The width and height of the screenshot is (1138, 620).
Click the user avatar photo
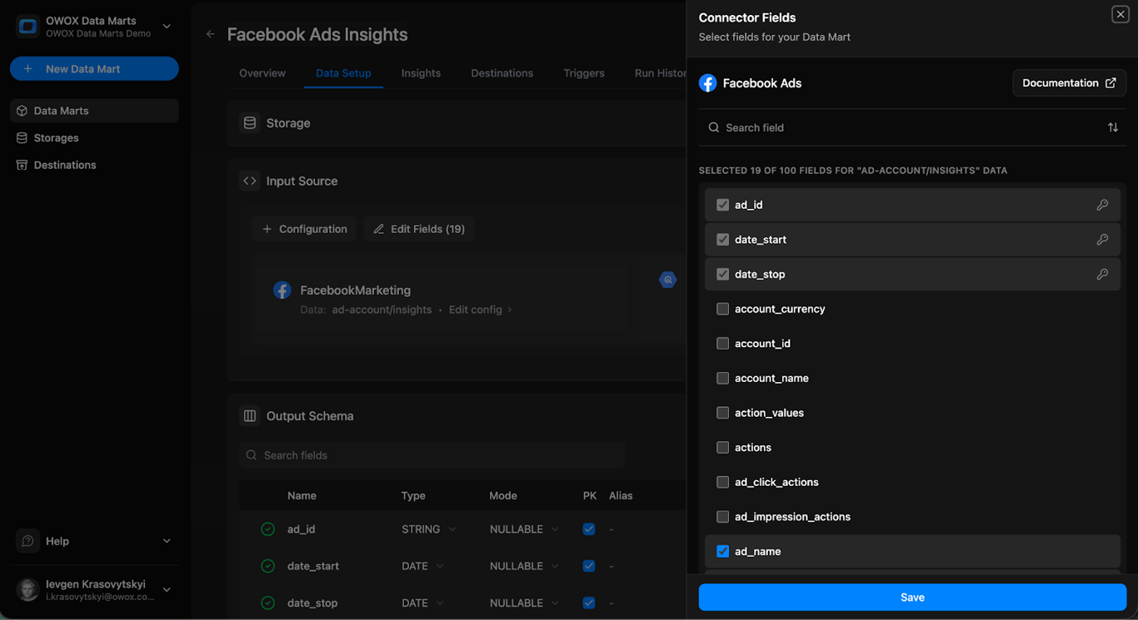[27, 589]
